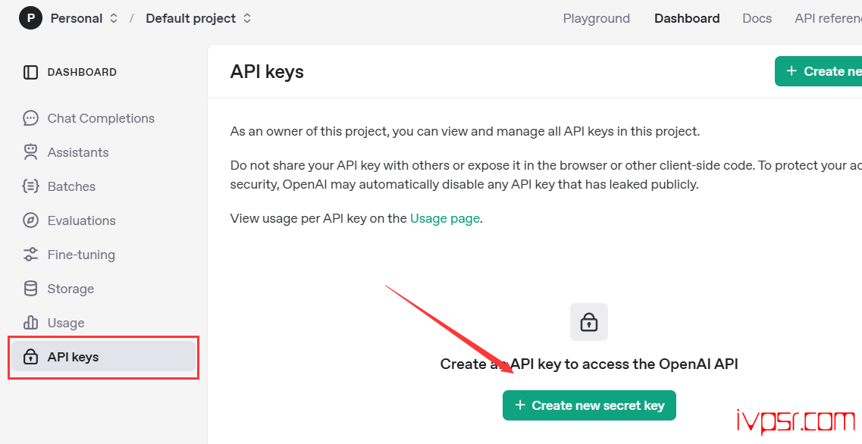Click the Assistants robot icon
This screenshot has height=444, width=862.
click(31, 152)
